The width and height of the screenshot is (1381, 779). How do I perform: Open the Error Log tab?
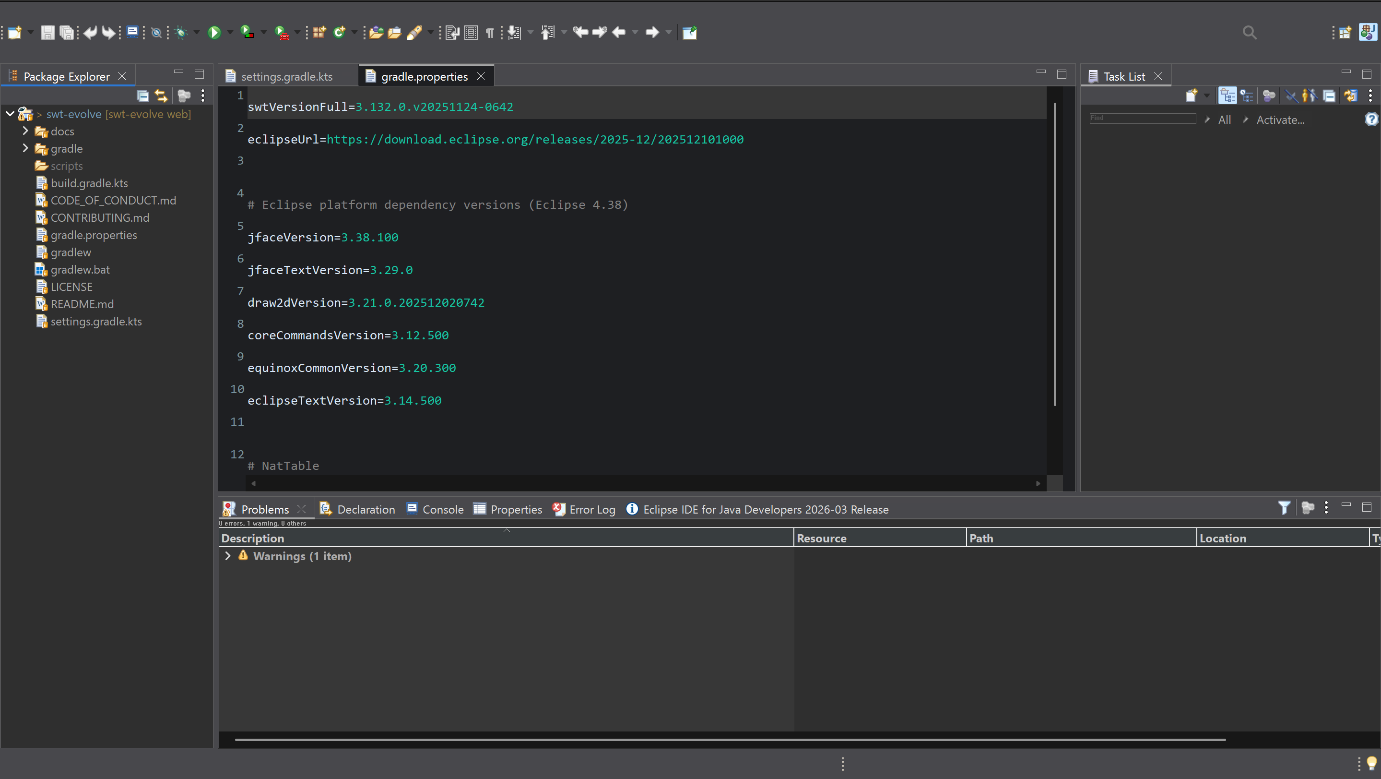click(584, 509)
